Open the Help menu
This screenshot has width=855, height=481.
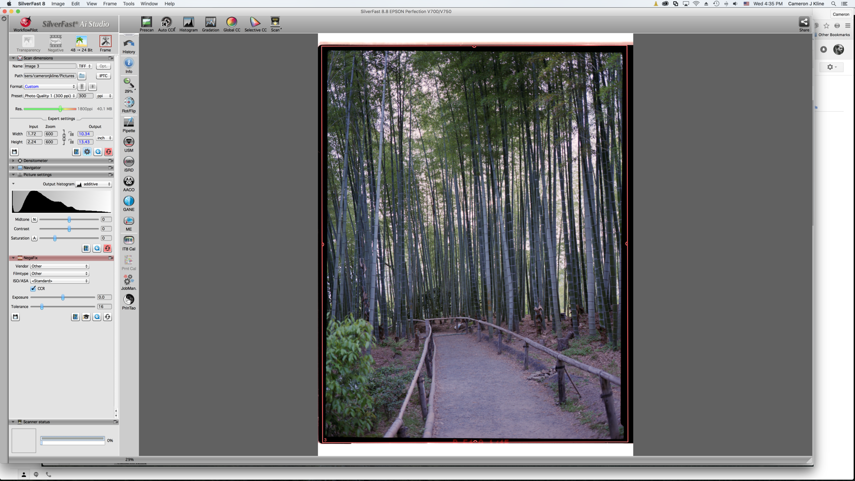[169, 4]
